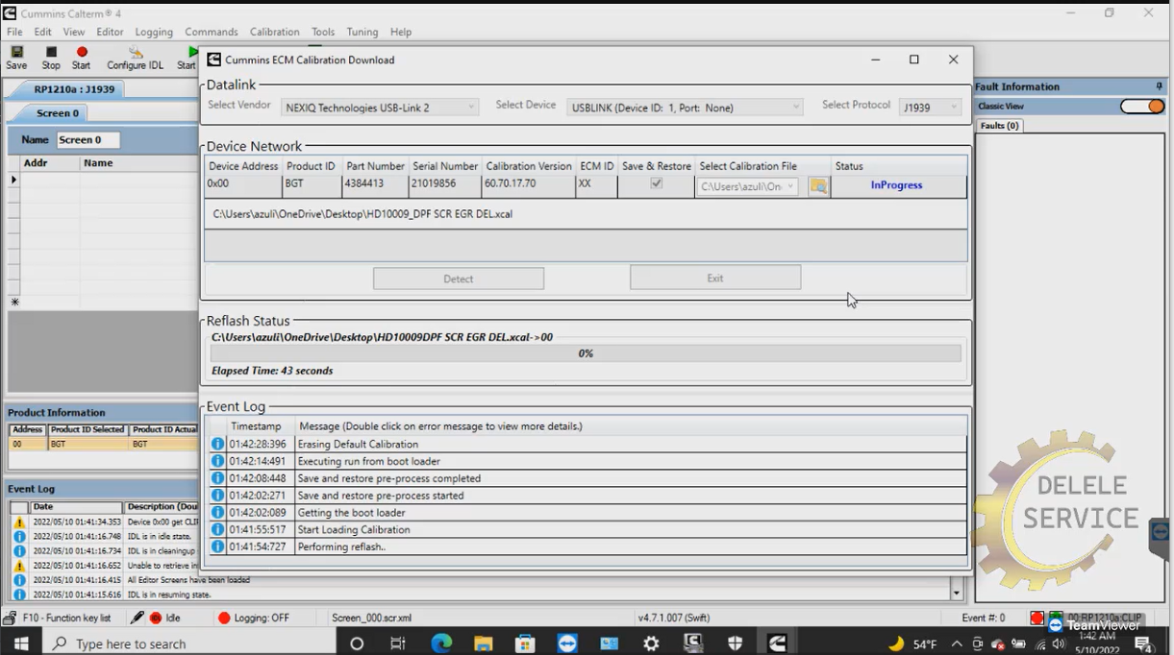Open the Help menu
Screen dimensions: 1174x655
pyautogui.click(x=401, y=32)
